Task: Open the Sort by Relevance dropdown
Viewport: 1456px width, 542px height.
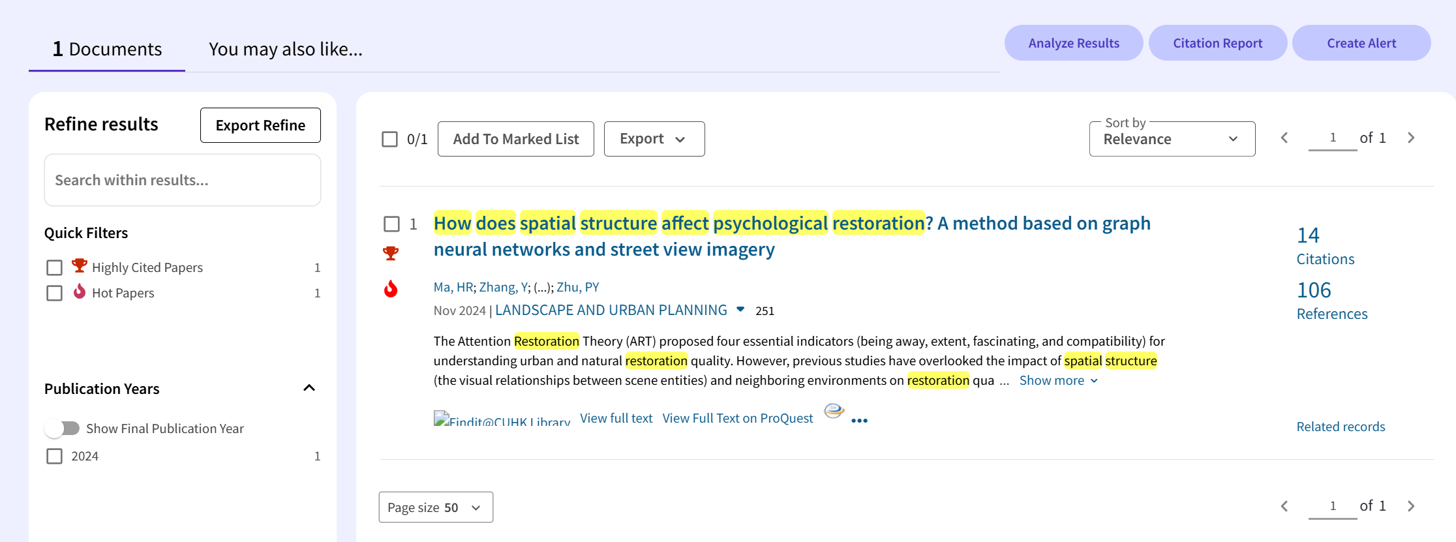Action: click(1172, 139)
